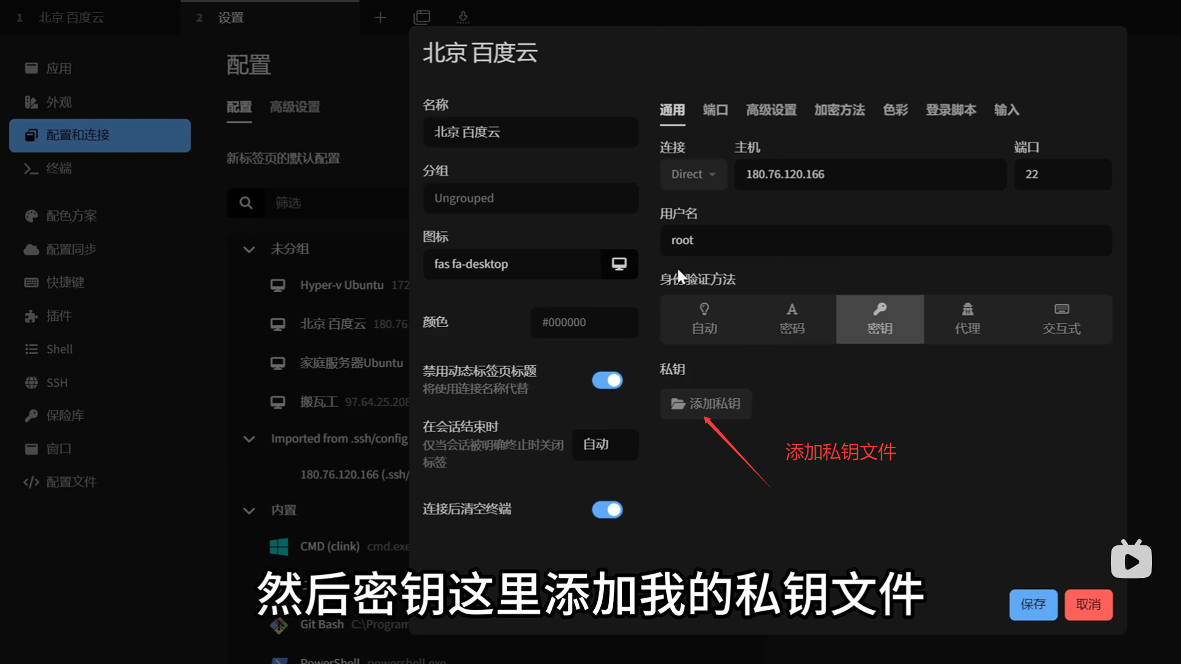The image size is (1181, 664).
Task: Toggle 禁用动态标签页标题 switch
Action: tap(607, 380)
